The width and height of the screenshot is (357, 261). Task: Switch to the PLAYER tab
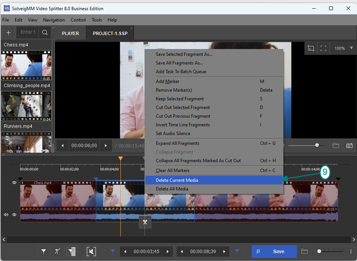pyautogui.click(x=70, y=33)
